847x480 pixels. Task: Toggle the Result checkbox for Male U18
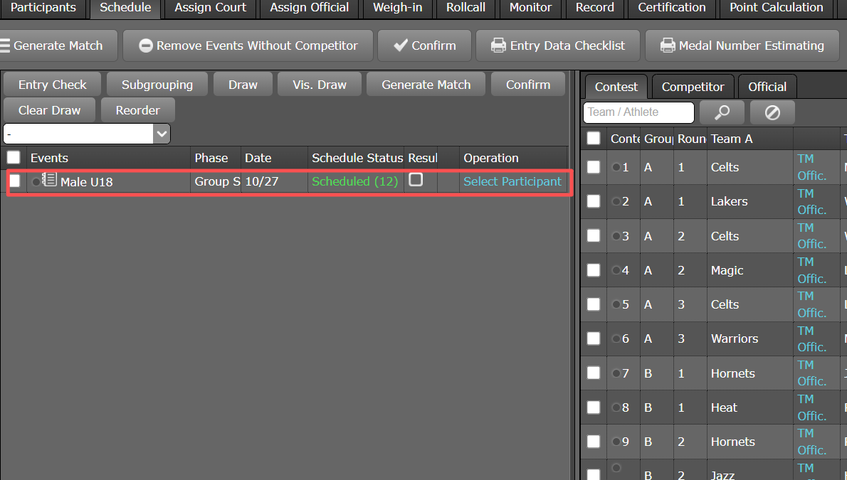(x=416, y=180)
